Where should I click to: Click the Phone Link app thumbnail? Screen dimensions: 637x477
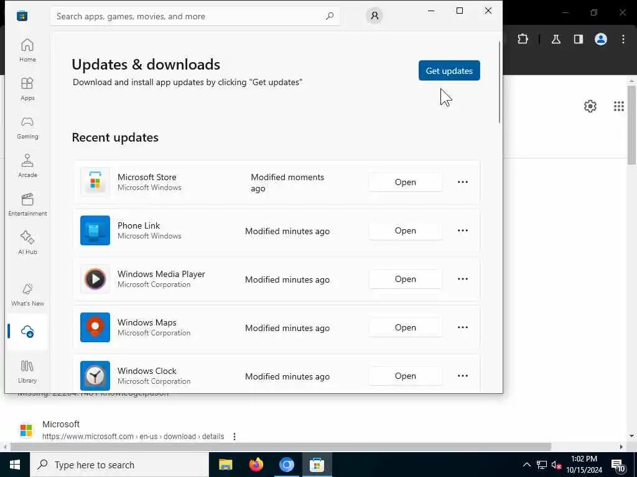point(95,230)
